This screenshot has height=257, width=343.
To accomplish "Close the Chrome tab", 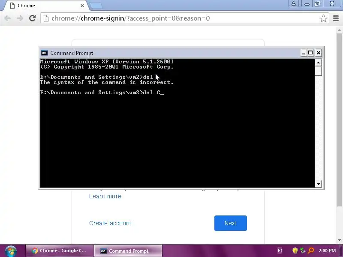I will tap(82, 6).
